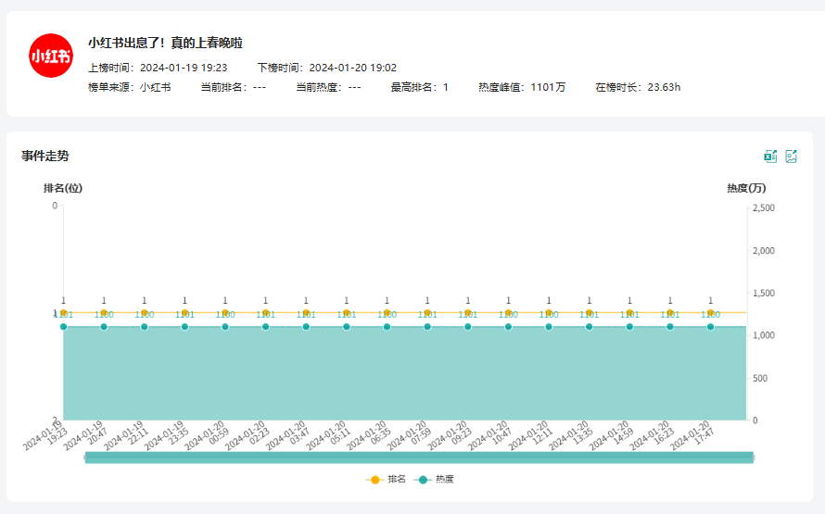Click the 1,500 right axis label

point(764,294)
